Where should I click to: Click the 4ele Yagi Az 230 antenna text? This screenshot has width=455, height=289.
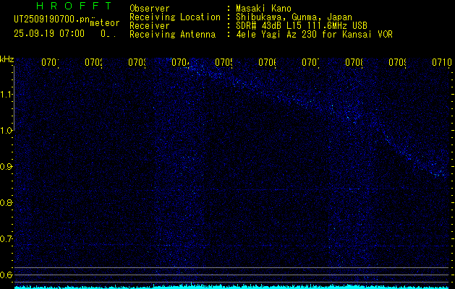tap(314, 35)
